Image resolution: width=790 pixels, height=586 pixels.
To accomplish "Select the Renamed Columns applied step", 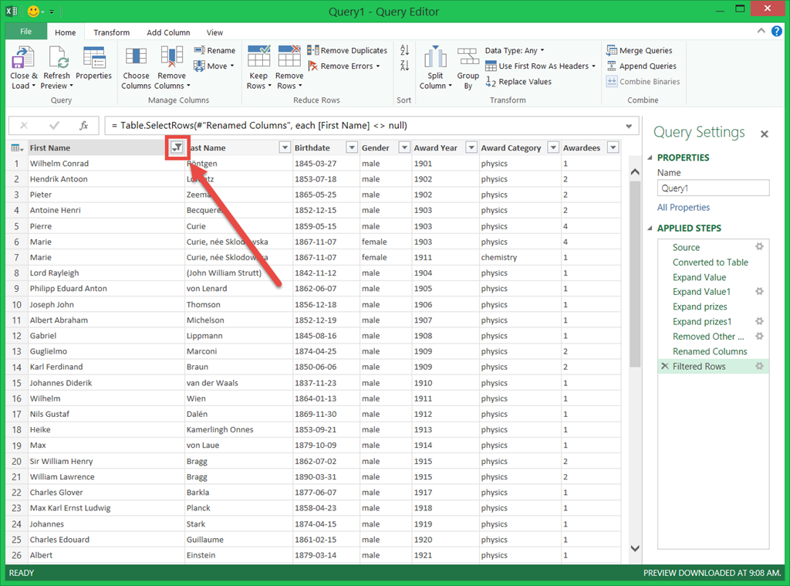I will (709, 351).
